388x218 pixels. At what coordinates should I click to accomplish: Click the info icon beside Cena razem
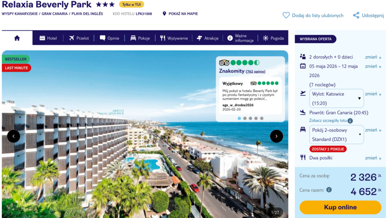pyautogui.click(x=329, y=190)
